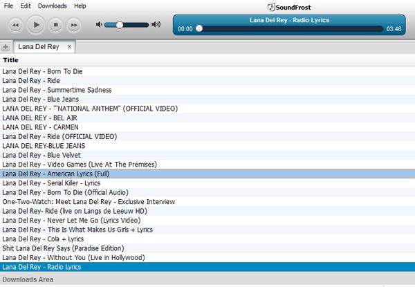The height and width of the screenshot is (287, 415).
Task: Mute audio using the low-volume speaker icon
Action: [100, 25]
